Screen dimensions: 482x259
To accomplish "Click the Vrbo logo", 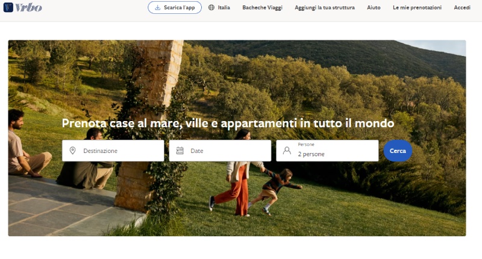I will coord(22,7).
